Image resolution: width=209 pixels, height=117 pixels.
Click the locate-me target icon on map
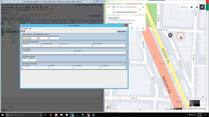point(203,97)
